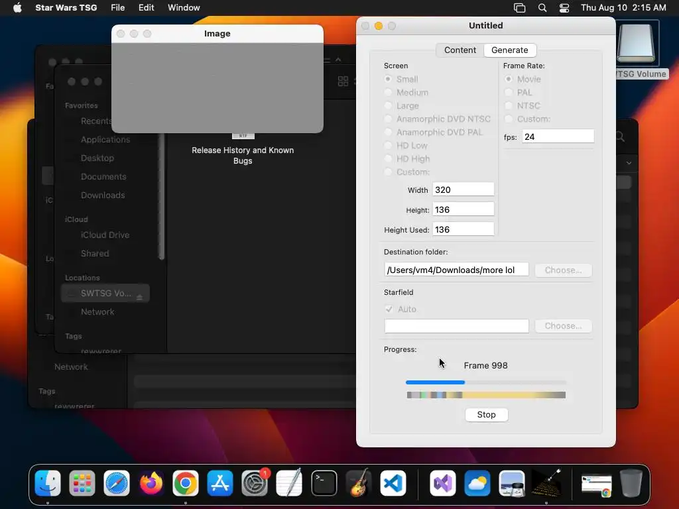Viewport: 679px width, 509px height.
Task: Select NTSC frame rate
Action: tap(509, 105)
